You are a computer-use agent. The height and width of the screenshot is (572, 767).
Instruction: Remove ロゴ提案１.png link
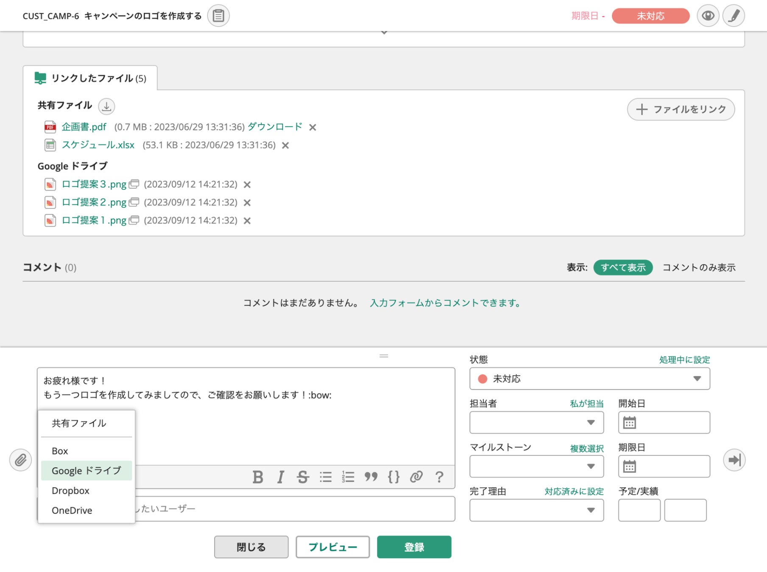click(x=247, y=221)
